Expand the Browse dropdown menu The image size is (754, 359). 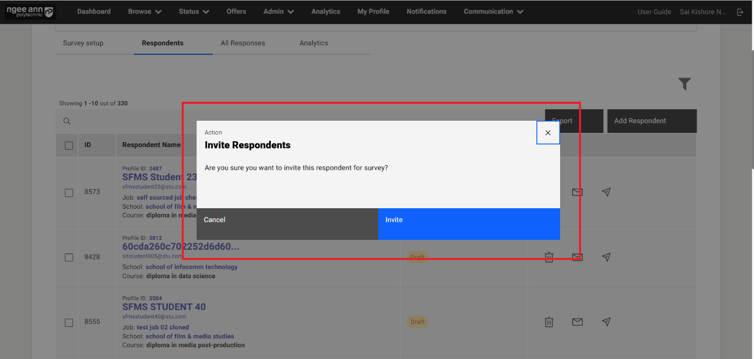coord(144,12)
